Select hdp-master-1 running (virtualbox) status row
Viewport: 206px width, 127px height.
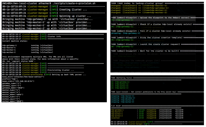tap(27, 48)
